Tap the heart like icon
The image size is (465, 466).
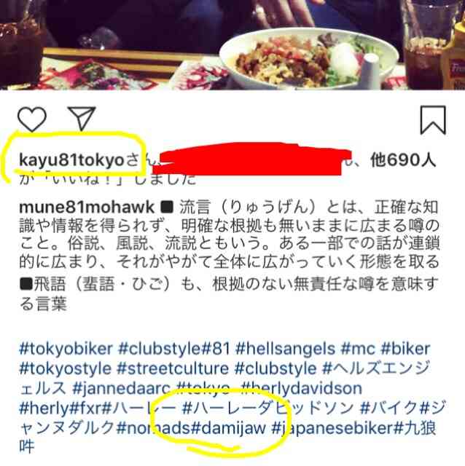pos(32,119)
